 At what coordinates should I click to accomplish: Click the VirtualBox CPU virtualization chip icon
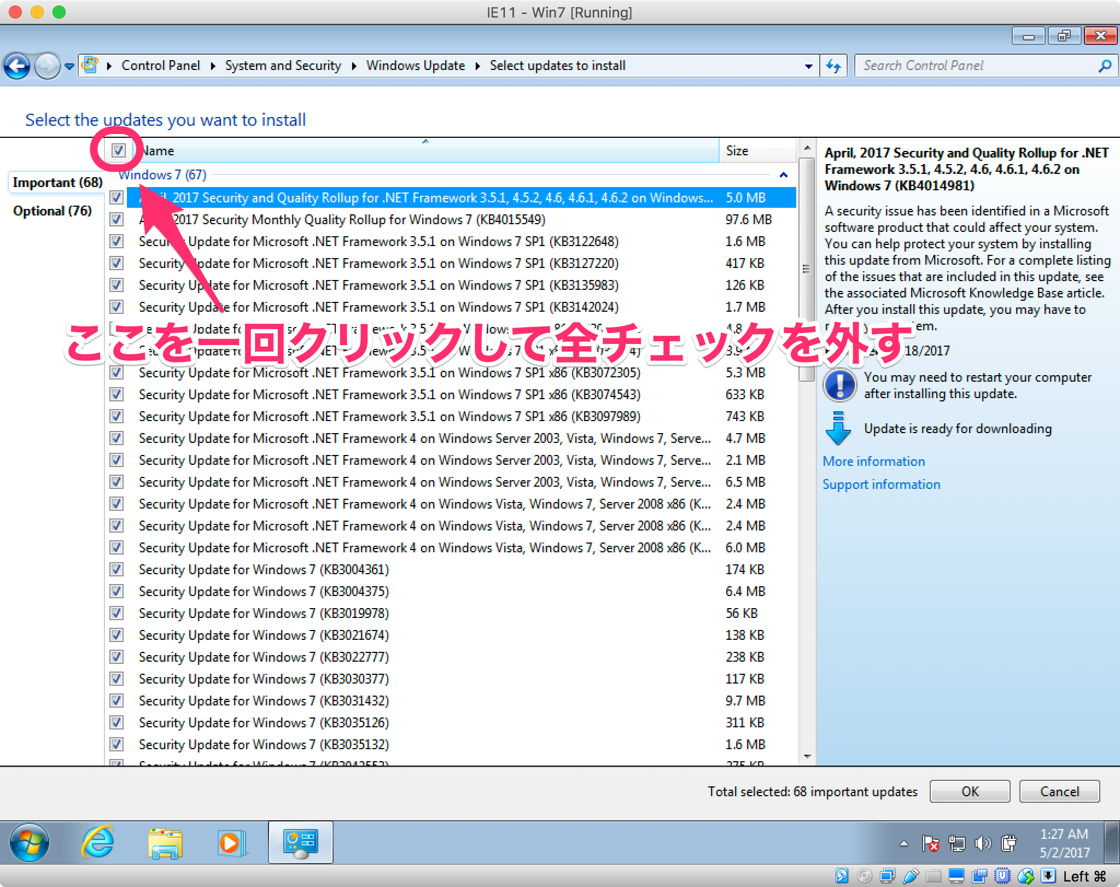(x=1002, y=876)
